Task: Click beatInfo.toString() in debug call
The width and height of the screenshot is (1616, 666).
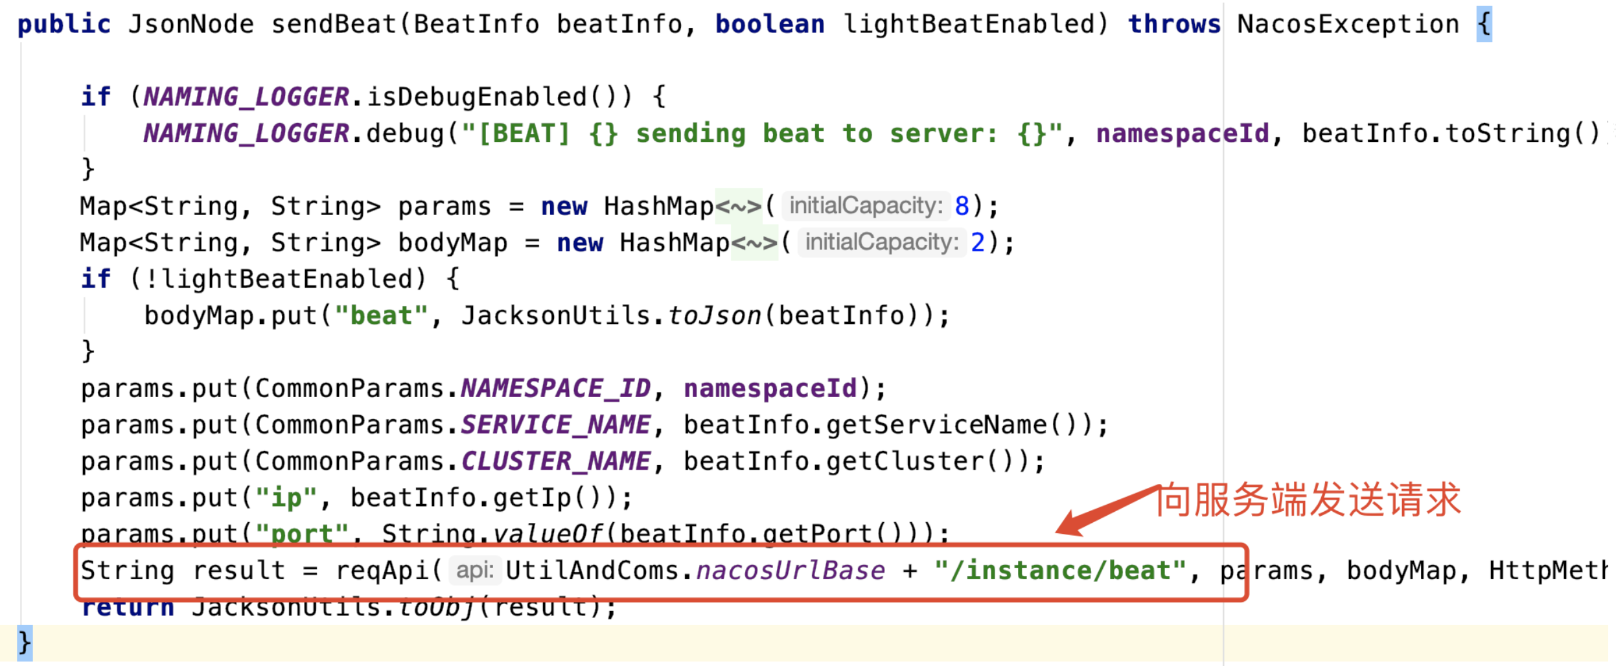Action: tap(1451, 134)
